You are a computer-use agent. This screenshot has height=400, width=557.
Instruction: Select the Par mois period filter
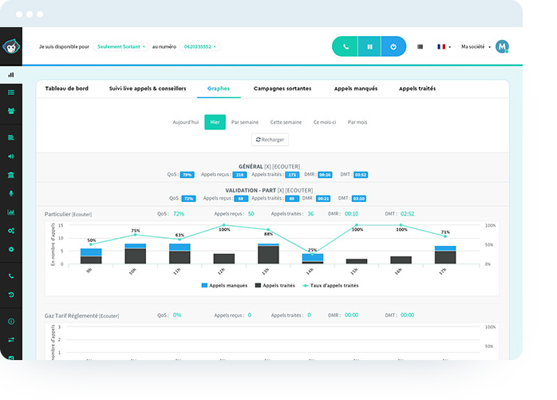coord(358,122)
